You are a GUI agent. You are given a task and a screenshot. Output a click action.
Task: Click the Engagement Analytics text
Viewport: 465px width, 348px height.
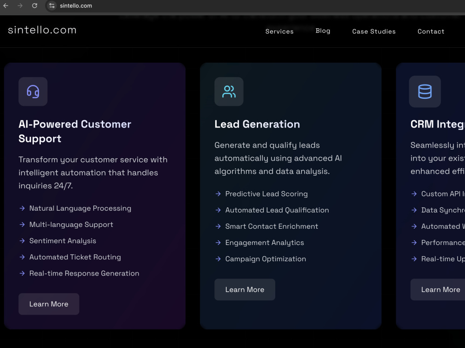pyautogui.click(x=265, y=243)
